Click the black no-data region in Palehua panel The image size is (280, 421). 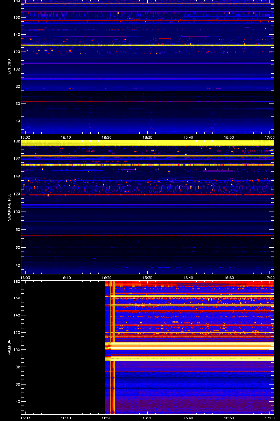[x=63, y=347]
